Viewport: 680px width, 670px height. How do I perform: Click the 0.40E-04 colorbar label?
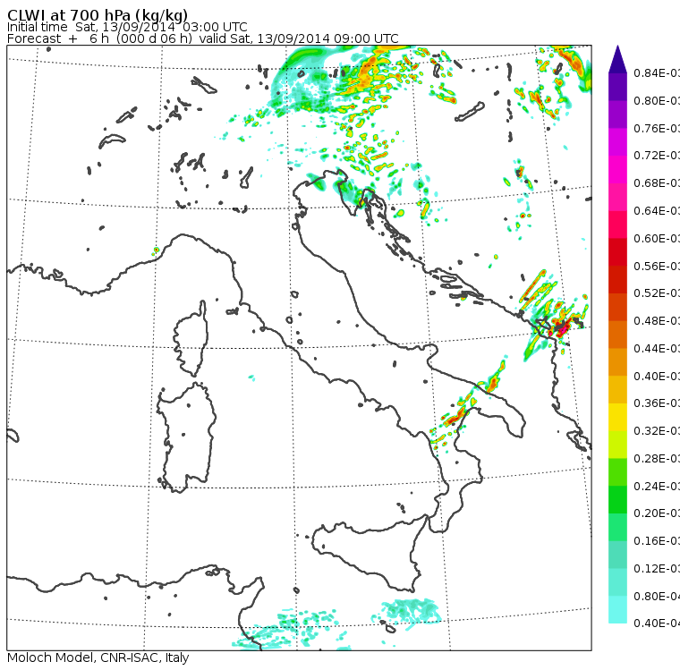click(x=657, y=623)
